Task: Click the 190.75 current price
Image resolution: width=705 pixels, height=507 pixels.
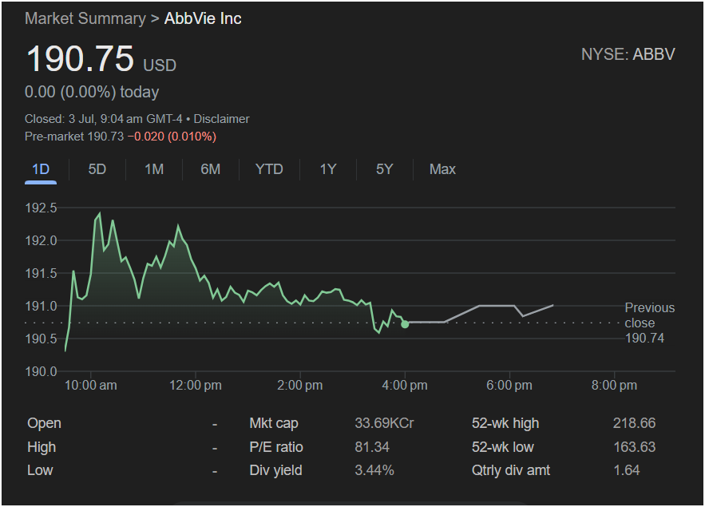Action: pyautogui.click(x=81, y=59)
